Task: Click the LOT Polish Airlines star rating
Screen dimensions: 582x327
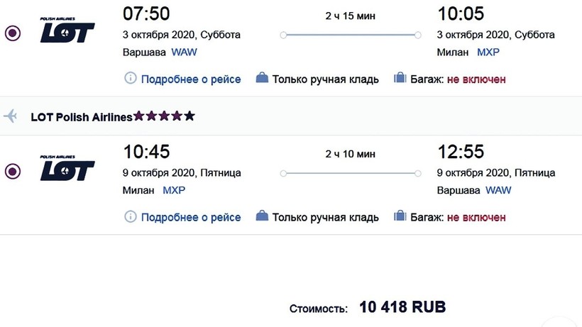Action: [164, 116]
